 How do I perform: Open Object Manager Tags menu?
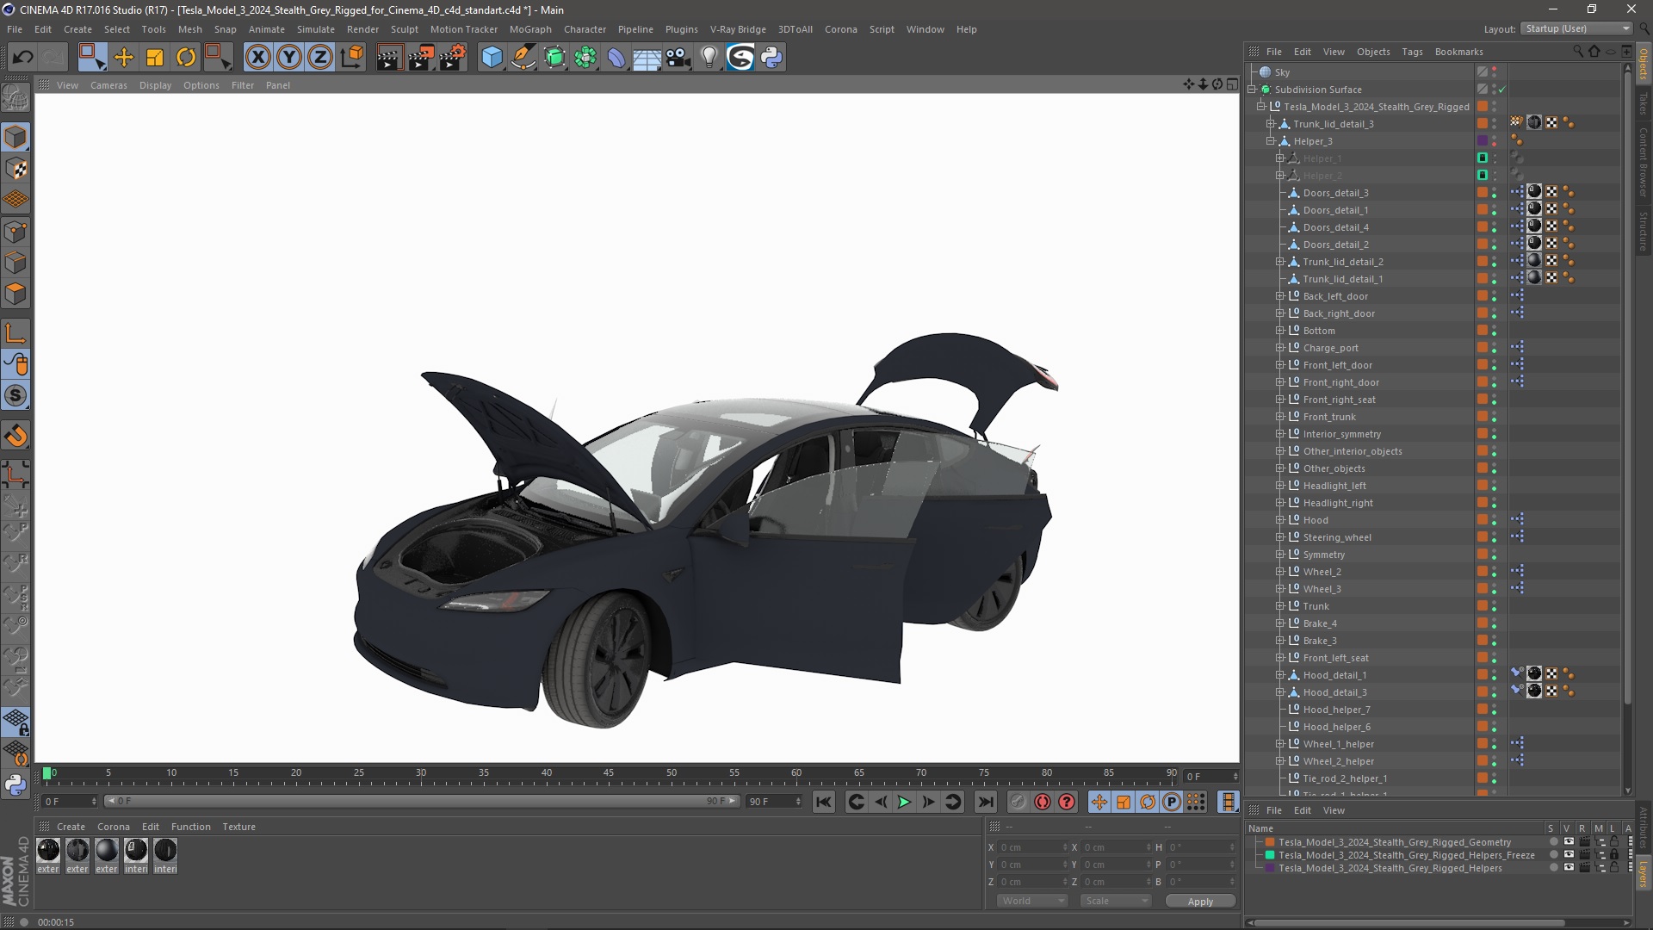pos(1412,52)
